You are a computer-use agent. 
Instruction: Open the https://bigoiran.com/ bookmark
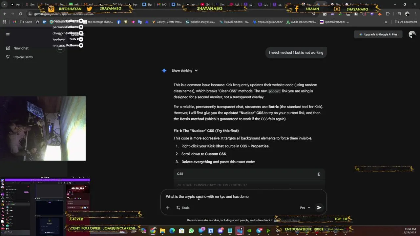(x=267, y=22)
